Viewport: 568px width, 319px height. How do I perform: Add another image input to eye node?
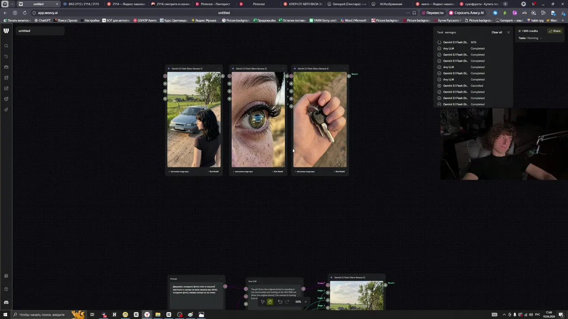243,171
